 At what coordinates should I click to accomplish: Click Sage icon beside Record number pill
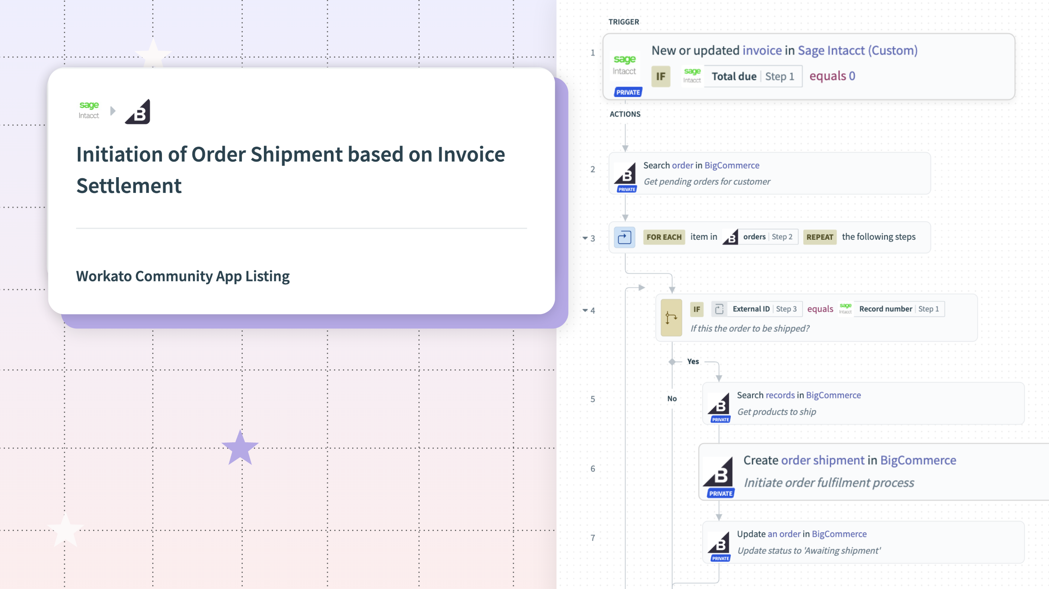pos(845,309)
